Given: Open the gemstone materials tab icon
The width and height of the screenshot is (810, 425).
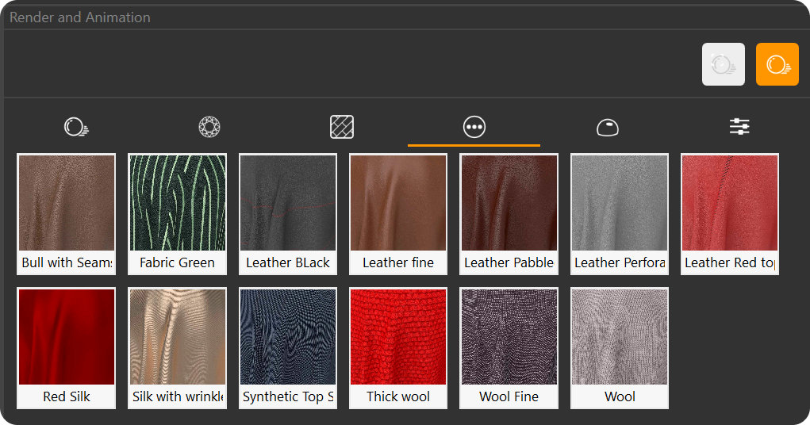Looking at the screenshot, I should (x=209, y=127).
